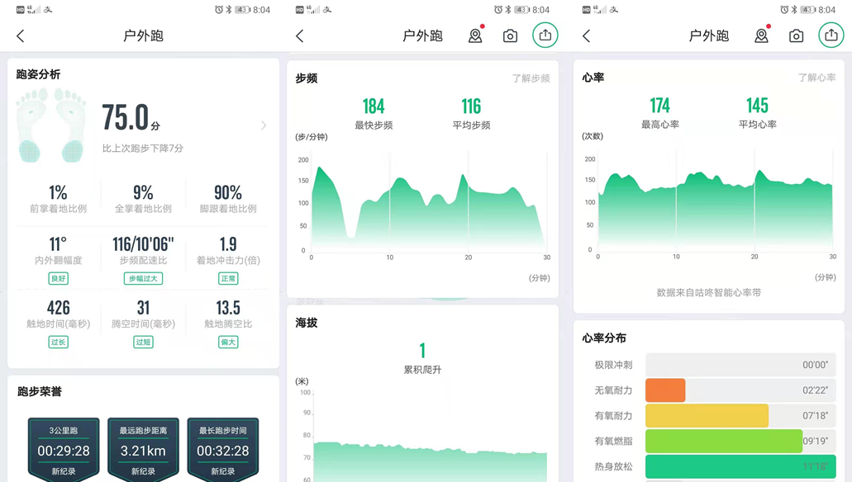Tap 前掌着地比例 1% value

58,192
